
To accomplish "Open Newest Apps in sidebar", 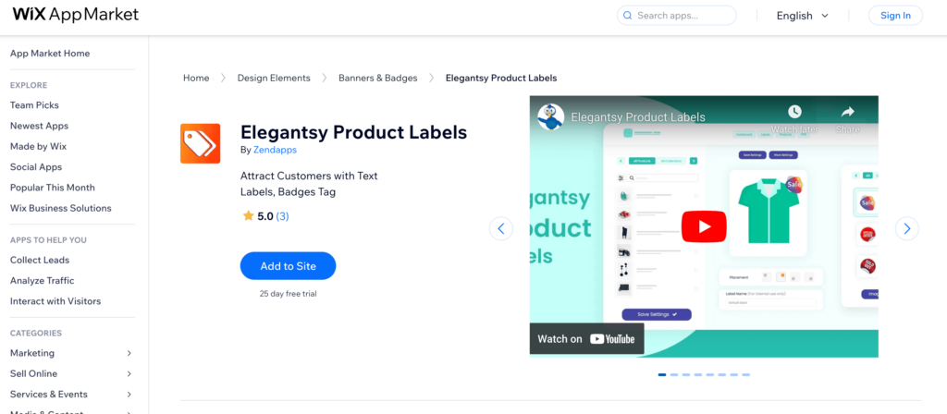I will coord(39,126).
